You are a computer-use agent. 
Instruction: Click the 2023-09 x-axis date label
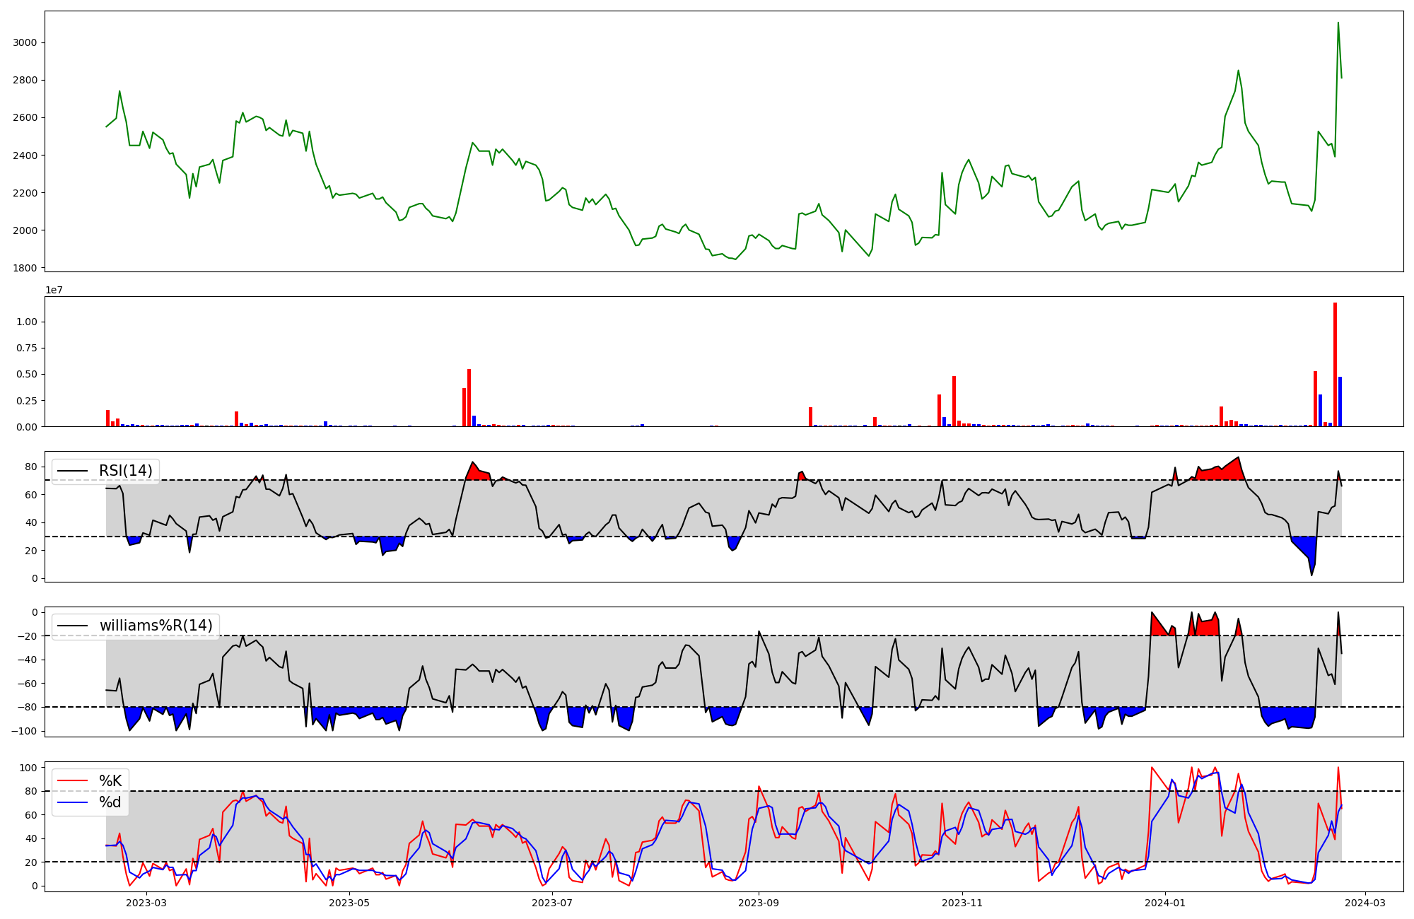pos(759,903)
